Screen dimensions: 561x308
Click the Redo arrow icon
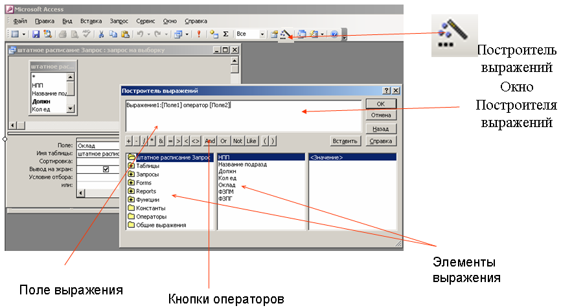(157, 34)
